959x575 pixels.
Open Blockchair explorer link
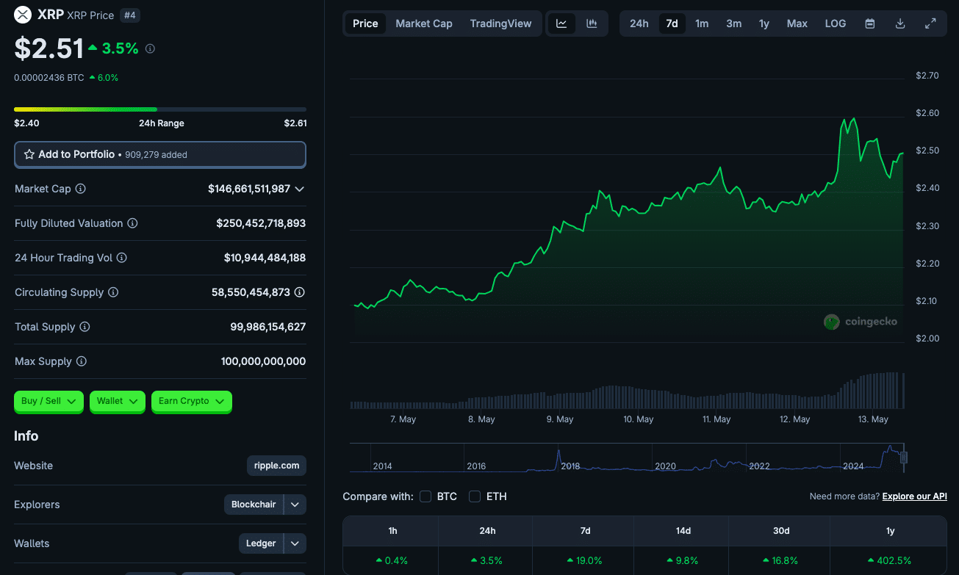tap(254, 505)
